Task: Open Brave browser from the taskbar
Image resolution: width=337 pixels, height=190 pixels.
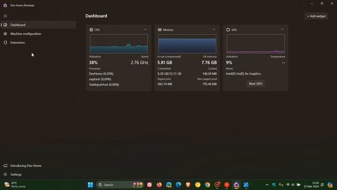Action: click(188, 185)
